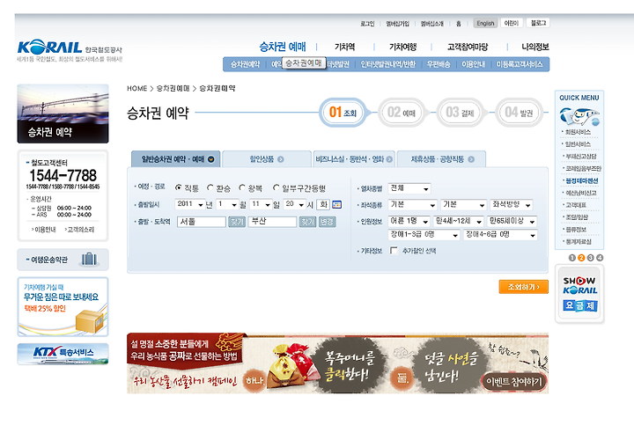Open the 승차권 예매 main menu
The width and height of the screenshot is (634, 440).
[283, 47]
